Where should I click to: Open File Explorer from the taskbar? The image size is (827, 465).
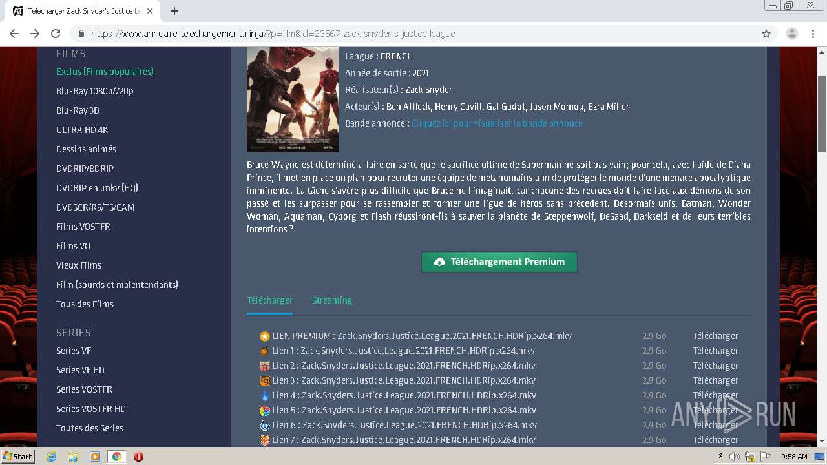[73, 457]
